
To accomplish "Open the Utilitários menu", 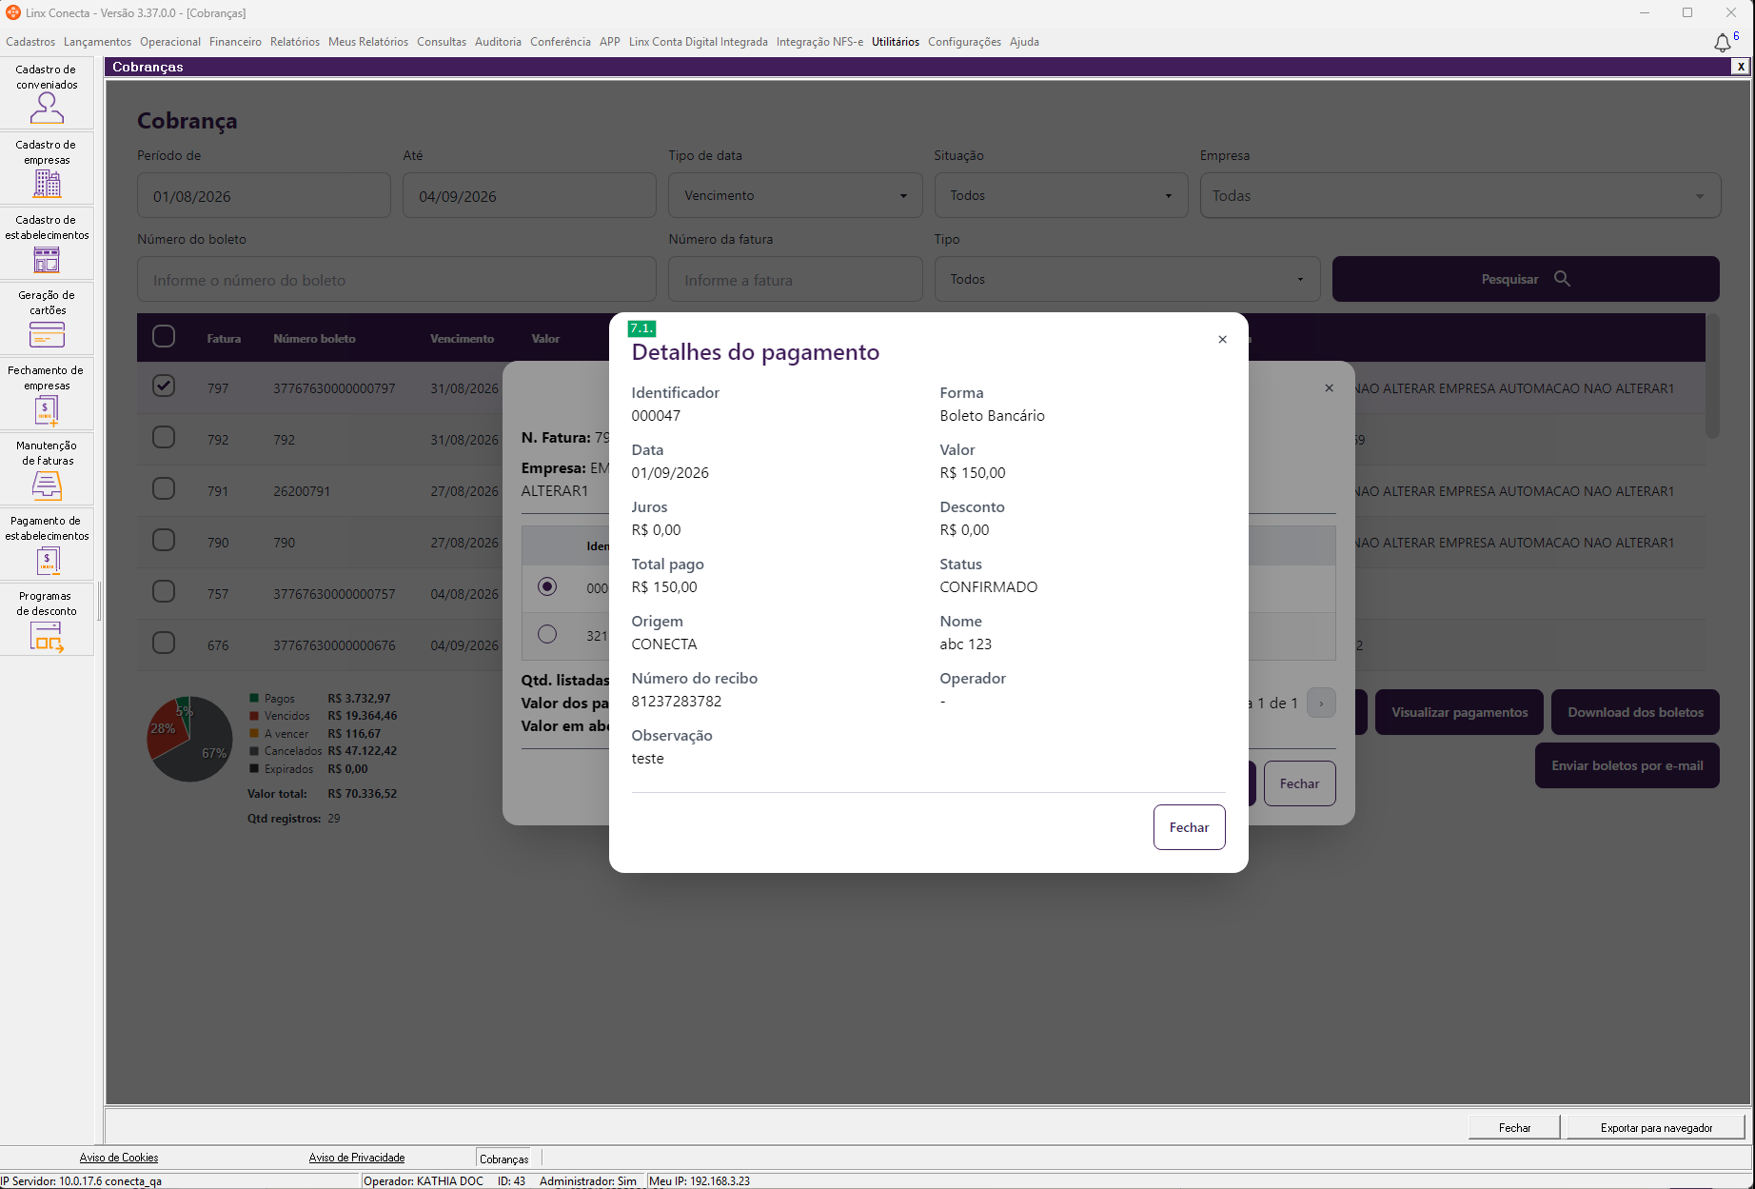I will point(896,42).
